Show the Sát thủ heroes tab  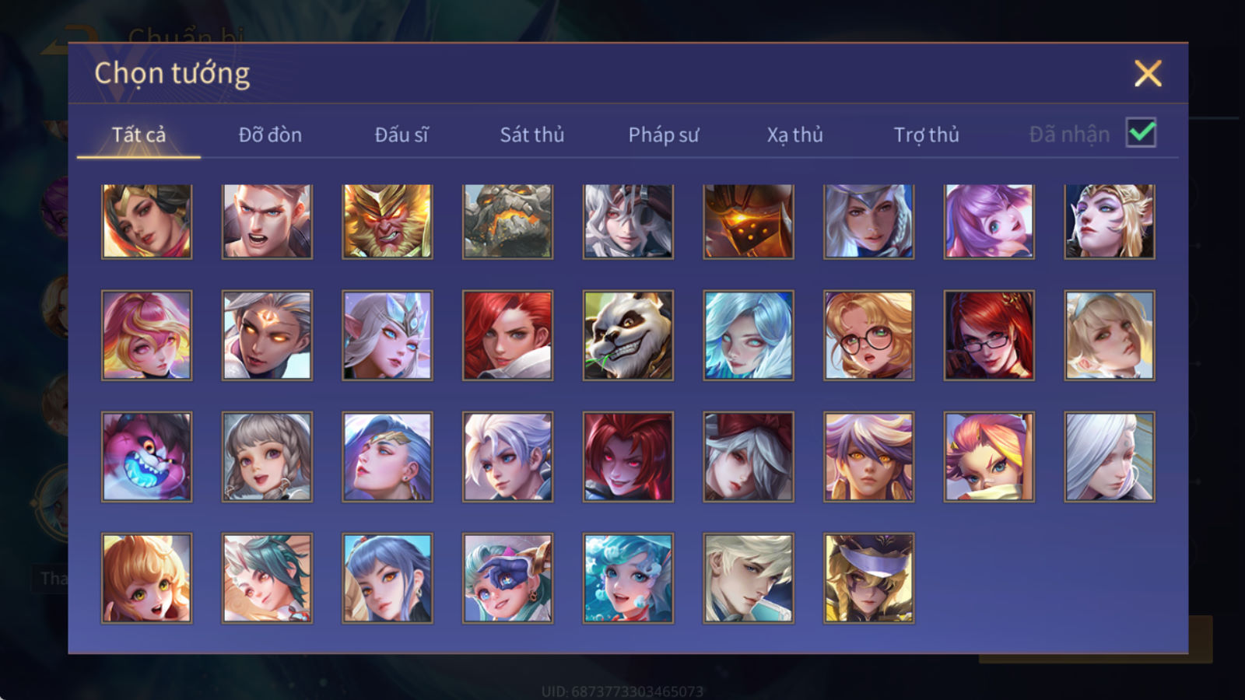(x=532, y=135)
